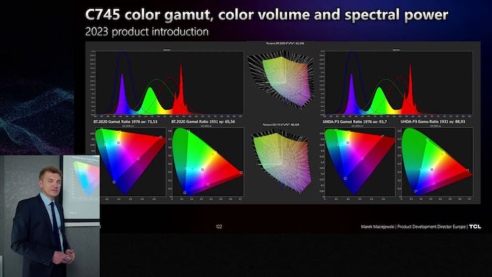This screenshot has height=277, width=492.
Task: Click the red spike in the left spectrum chart
Action: [181, 90]
